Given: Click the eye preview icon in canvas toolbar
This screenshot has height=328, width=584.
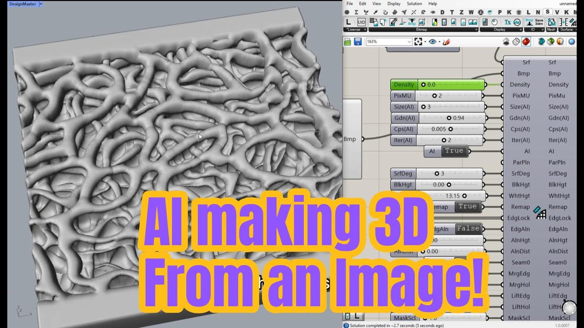Looking at the screenshot, I should coord(433,41).
